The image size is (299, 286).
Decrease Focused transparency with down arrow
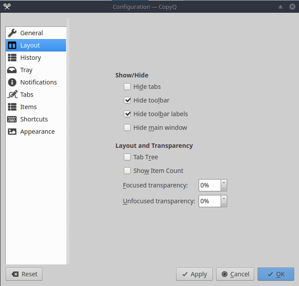(x=224, y=188)
